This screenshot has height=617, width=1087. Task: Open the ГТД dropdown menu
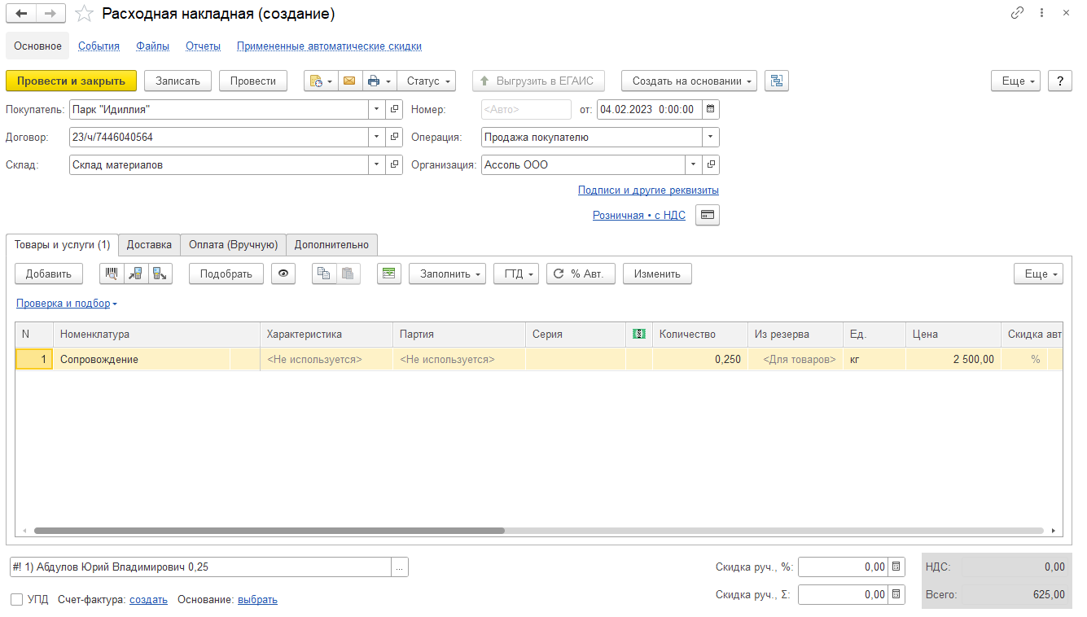point(516,273)
